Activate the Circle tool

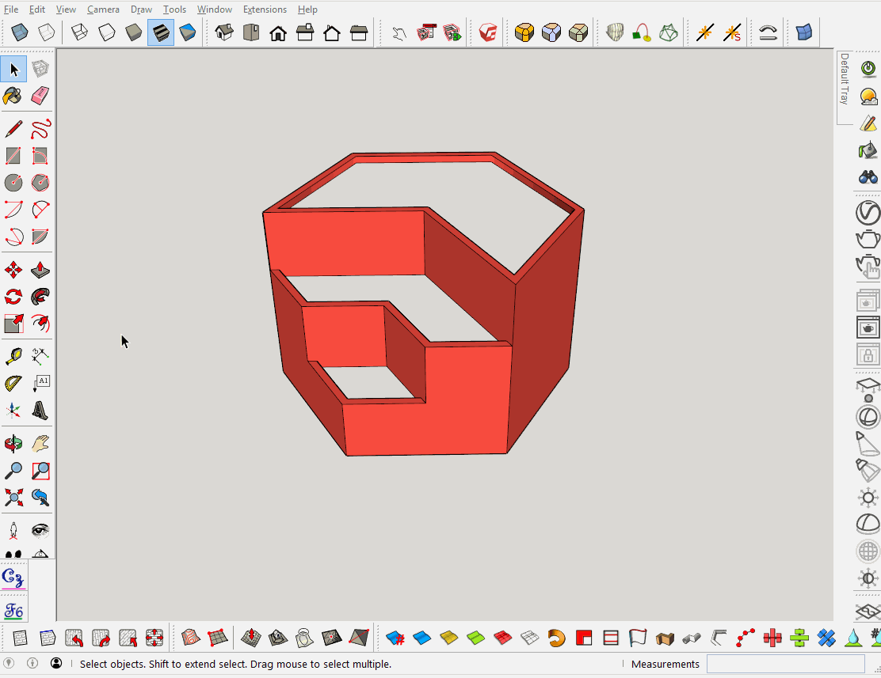[13, 183]
